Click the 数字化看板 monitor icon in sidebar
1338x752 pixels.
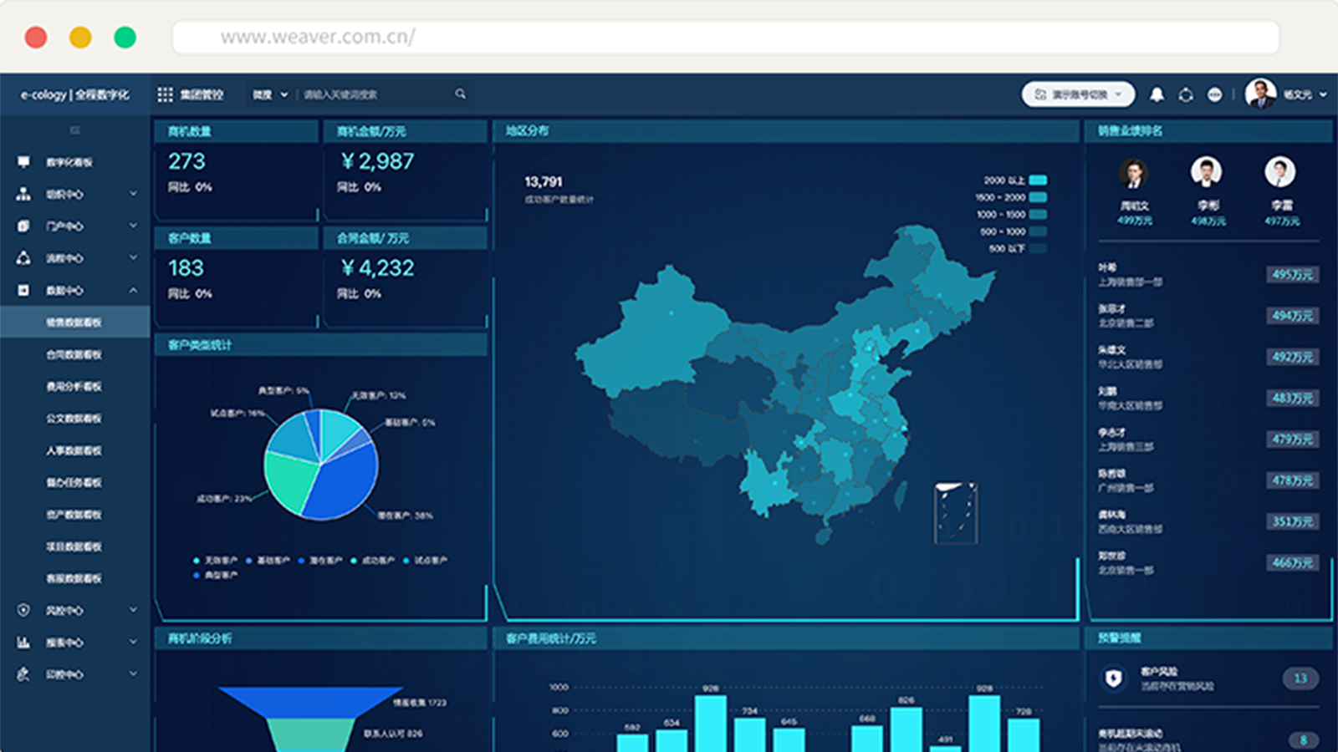click(23, 162)
